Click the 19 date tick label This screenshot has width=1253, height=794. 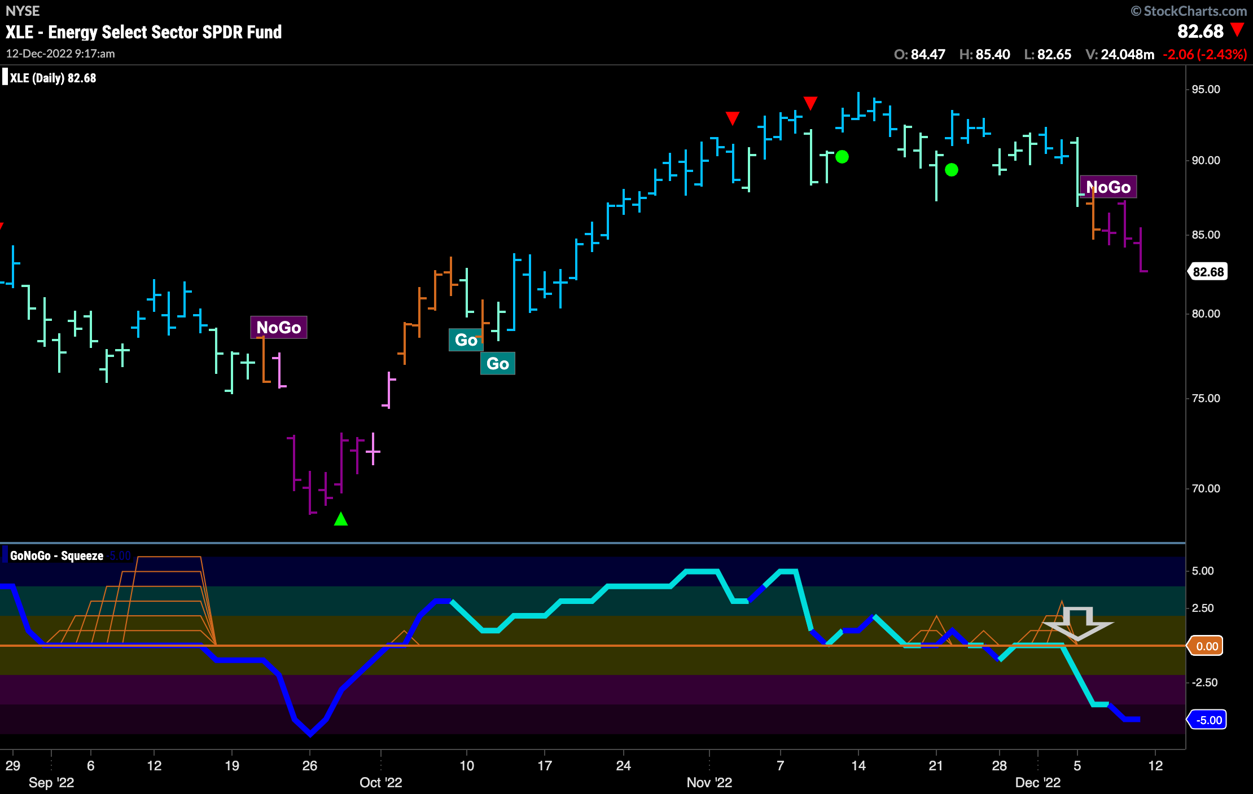pyautogui.click(x=231, y=765)
